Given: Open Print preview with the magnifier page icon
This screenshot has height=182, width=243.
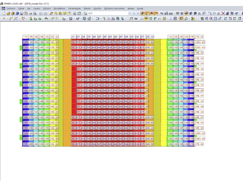Looking at the screenshot, I should (x=35, y=13).
